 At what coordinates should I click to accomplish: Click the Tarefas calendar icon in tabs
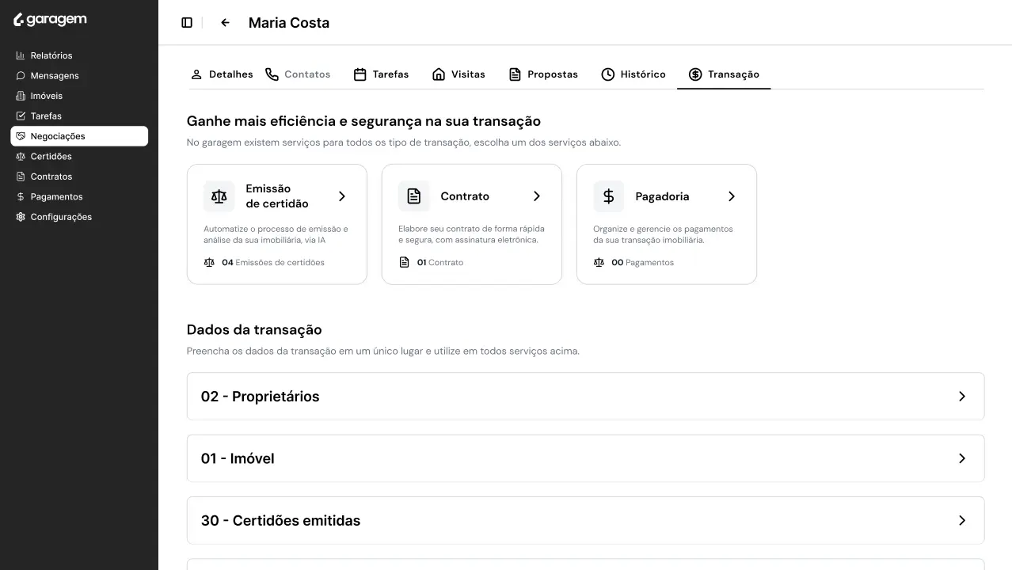tap(360, 74)
